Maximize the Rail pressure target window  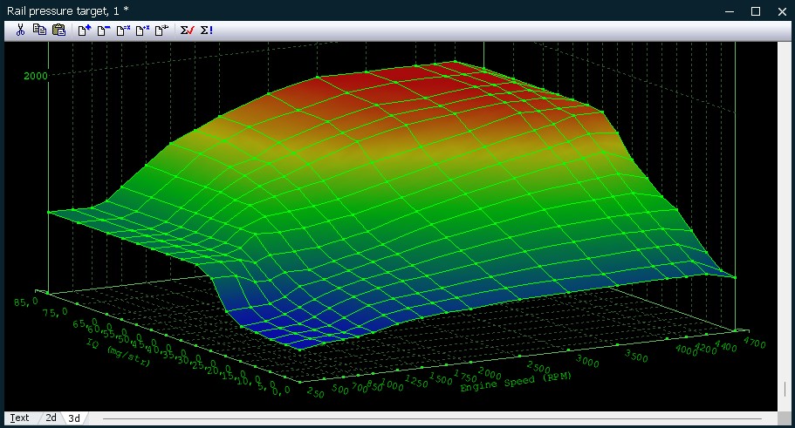(x=756, y=10)
